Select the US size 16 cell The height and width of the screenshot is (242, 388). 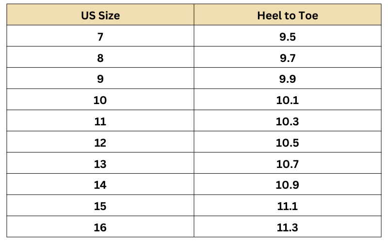pos(100,227)
